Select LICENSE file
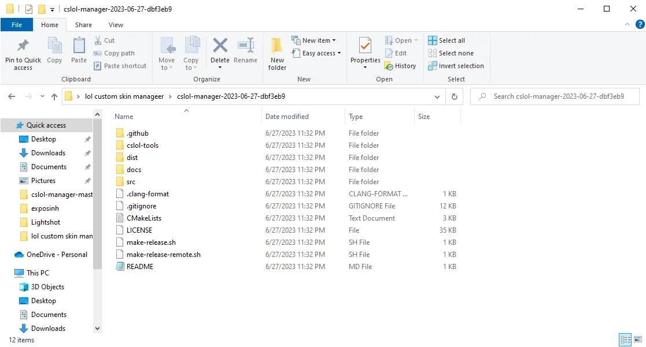 [139, 230]
